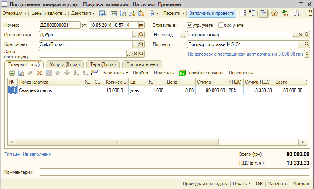314x189 pixels.
Task: Click the Приходная накладная button
Action: coord(205,184)
